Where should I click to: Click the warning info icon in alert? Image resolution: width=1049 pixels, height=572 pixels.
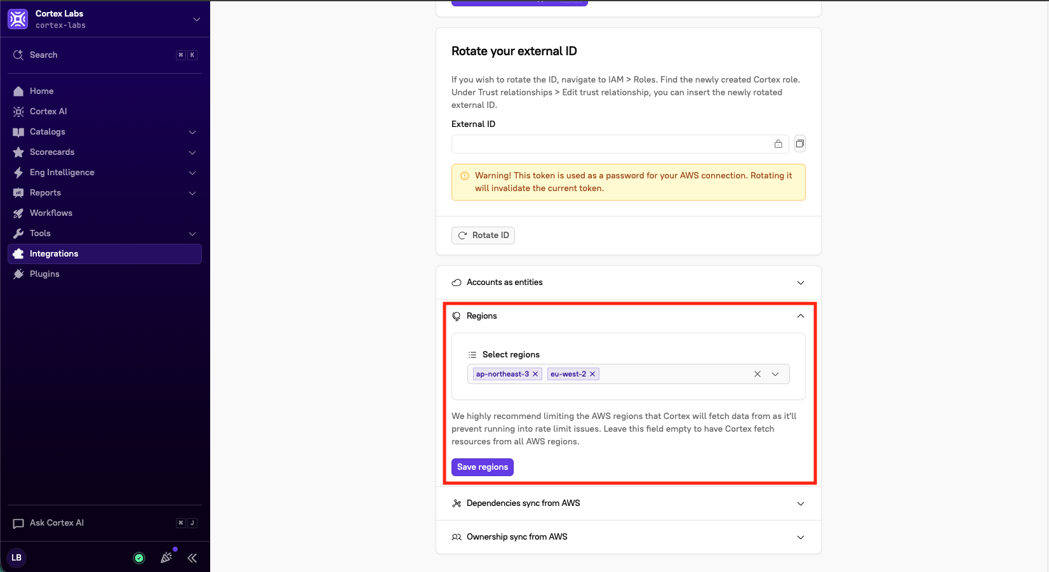tap(465, 176)
